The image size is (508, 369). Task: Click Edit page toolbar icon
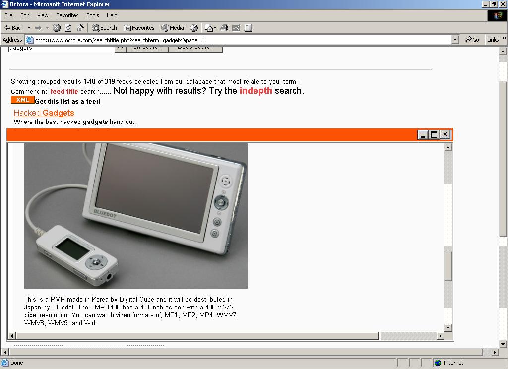pos(236,28)
